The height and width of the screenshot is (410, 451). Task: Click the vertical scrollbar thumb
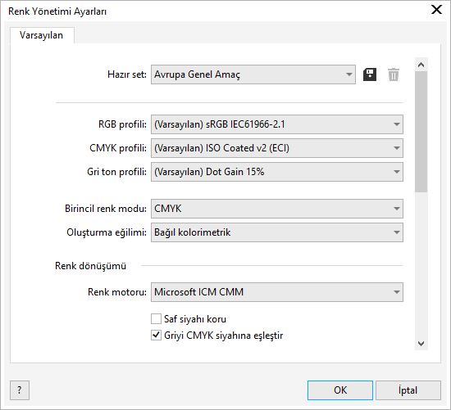coord(421,132)
